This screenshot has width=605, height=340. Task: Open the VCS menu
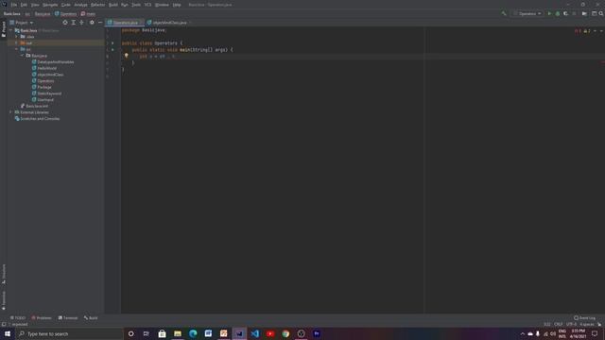(x=147, y=5)
